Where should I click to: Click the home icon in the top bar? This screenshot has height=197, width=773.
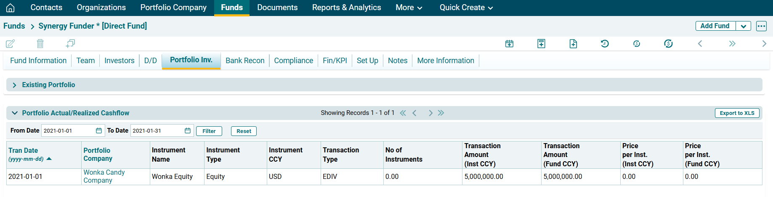pyautogui.click(x=10, y=8)
